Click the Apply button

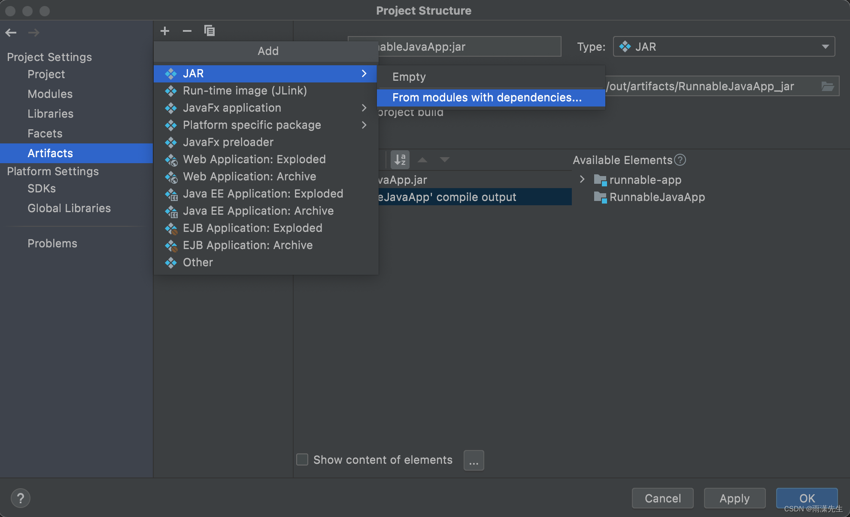click(x=735, y=498)
